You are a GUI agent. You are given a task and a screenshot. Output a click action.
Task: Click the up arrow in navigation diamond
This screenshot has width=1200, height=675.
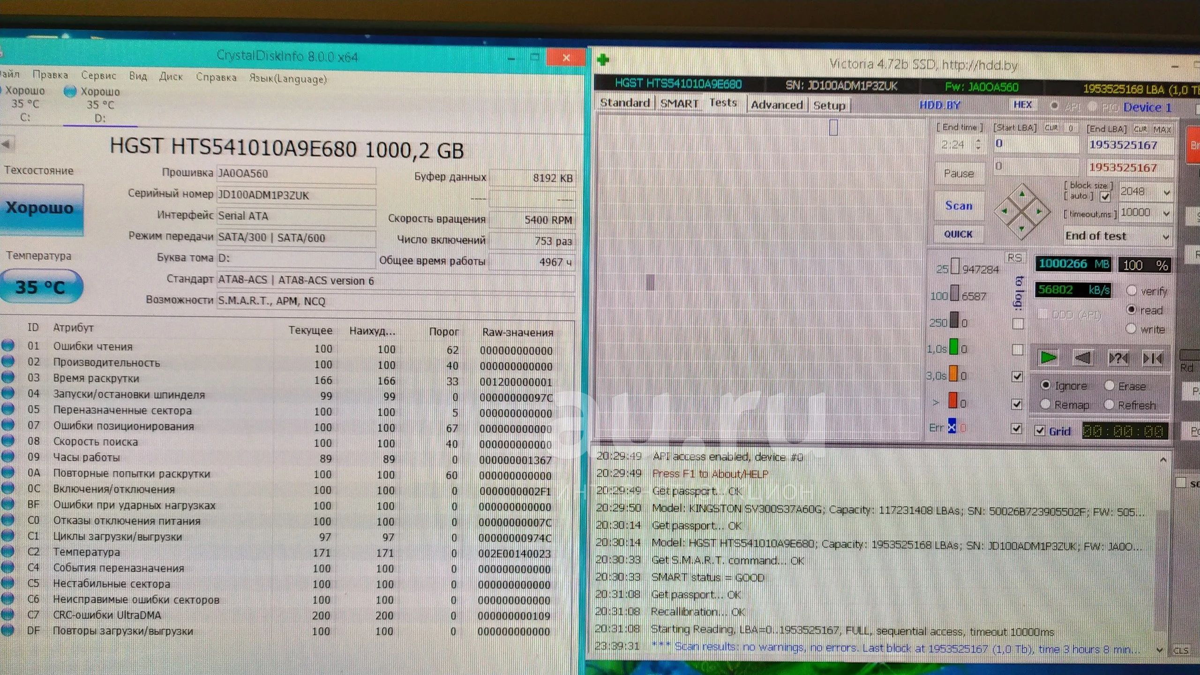1022,193
